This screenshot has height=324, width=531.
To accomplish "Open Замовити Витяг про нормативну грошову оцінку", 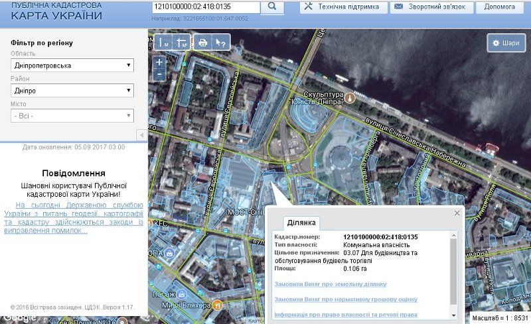I will coord(346,299).
